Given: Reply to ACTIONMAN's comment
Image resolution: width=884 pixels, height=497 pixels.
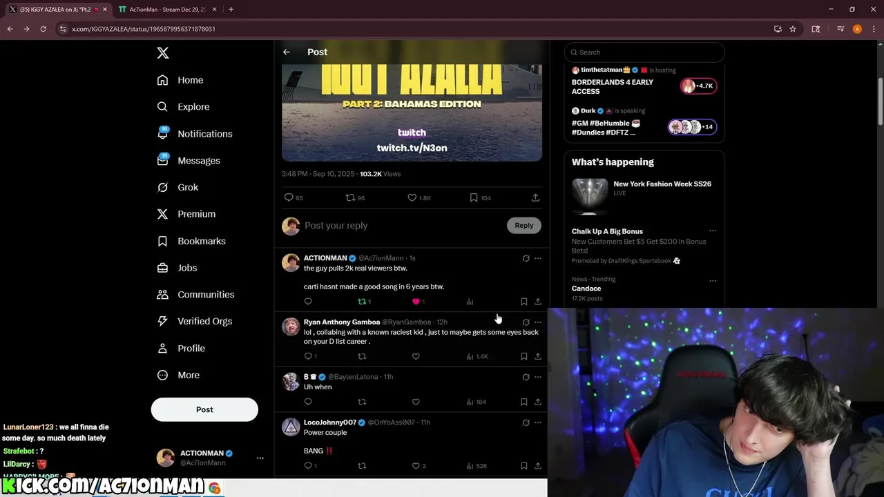Looking at the screenshot, I should [308, 302].
